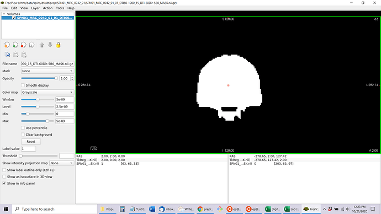The width and height of the screenshot is (381, 214).
Task: Open the Color map Grayscale dropdown
Action: point(47,92)
